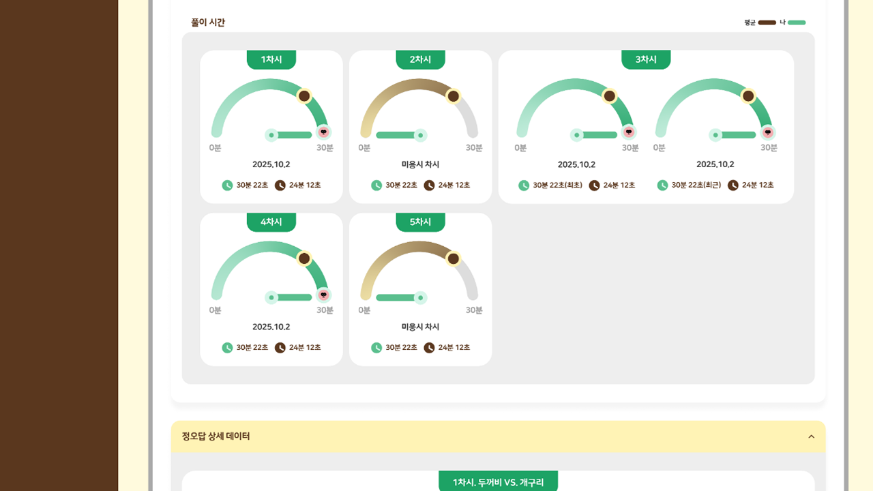Viewport: 873px width, 491px height.
Task: Select the 3차시 green tab label
Action: click(x=646, y=60)
